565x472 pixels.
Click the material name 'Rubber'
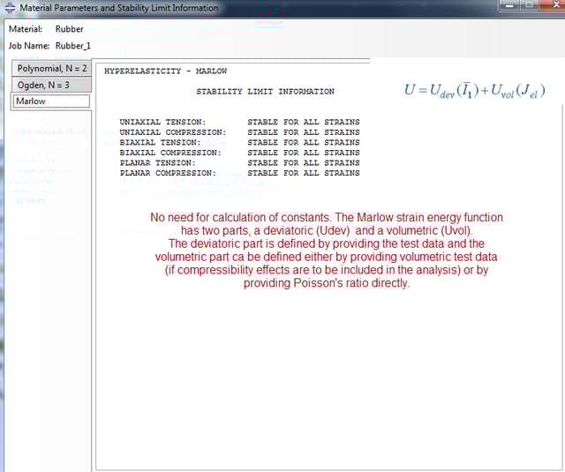[x=69, y=29]
